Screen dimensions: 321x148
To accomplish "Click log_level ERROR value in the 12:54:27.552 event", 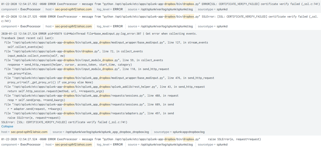I will (118, 9).
